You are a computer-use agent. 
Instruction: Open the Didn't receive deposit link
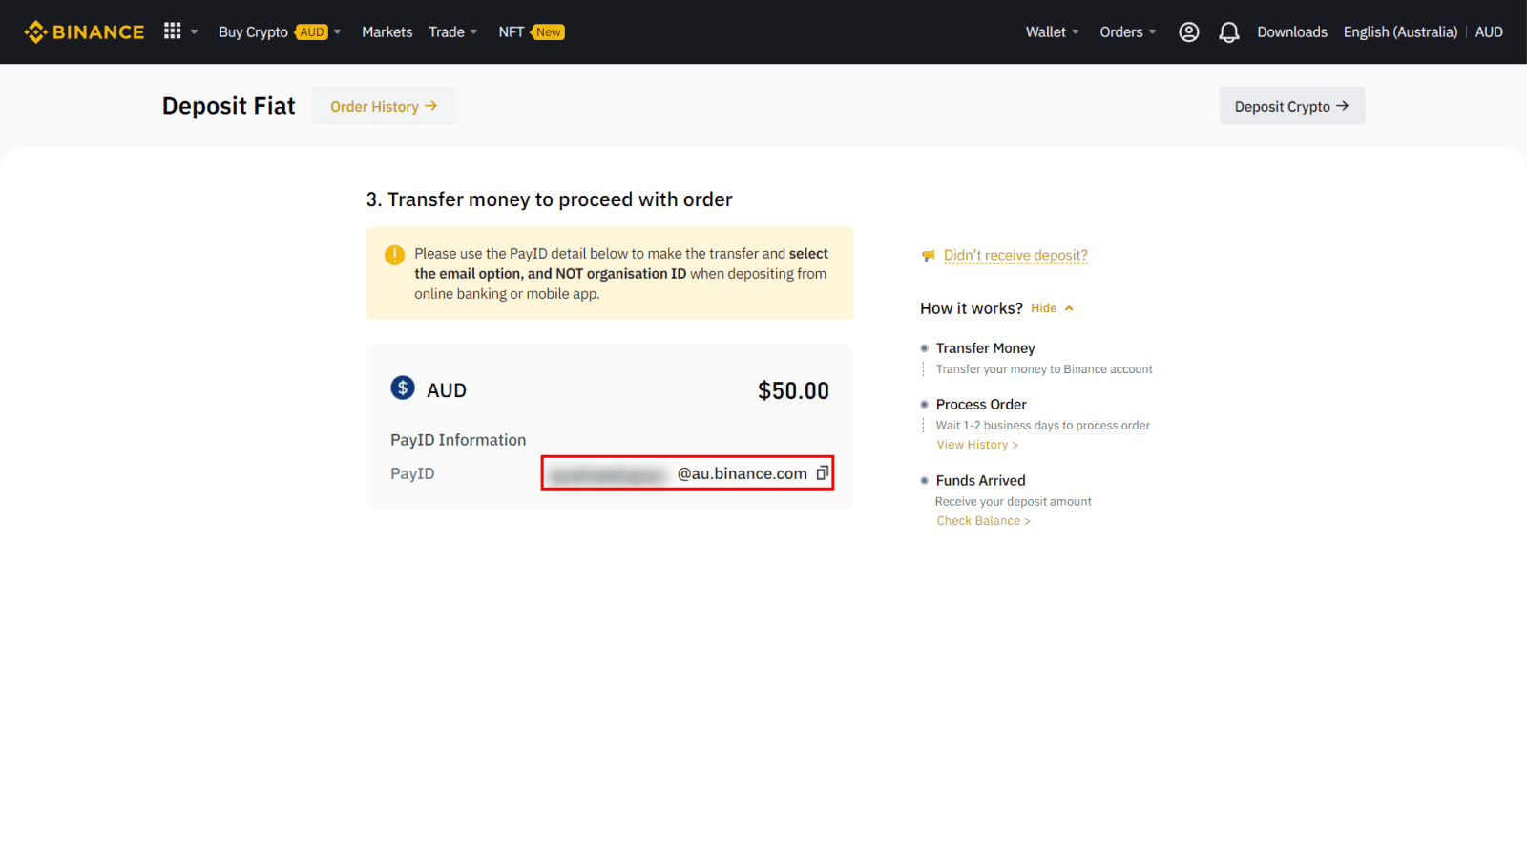(1015, 256)
